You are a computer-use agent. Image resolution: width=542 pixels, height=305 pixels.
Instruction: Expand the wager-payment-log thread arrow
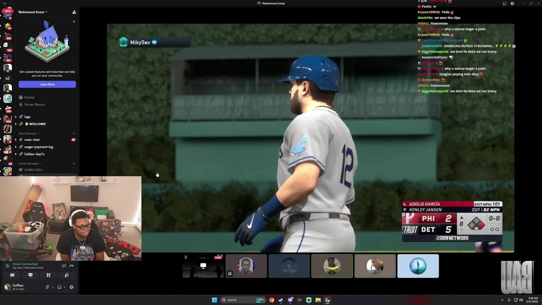pos(16,147)
